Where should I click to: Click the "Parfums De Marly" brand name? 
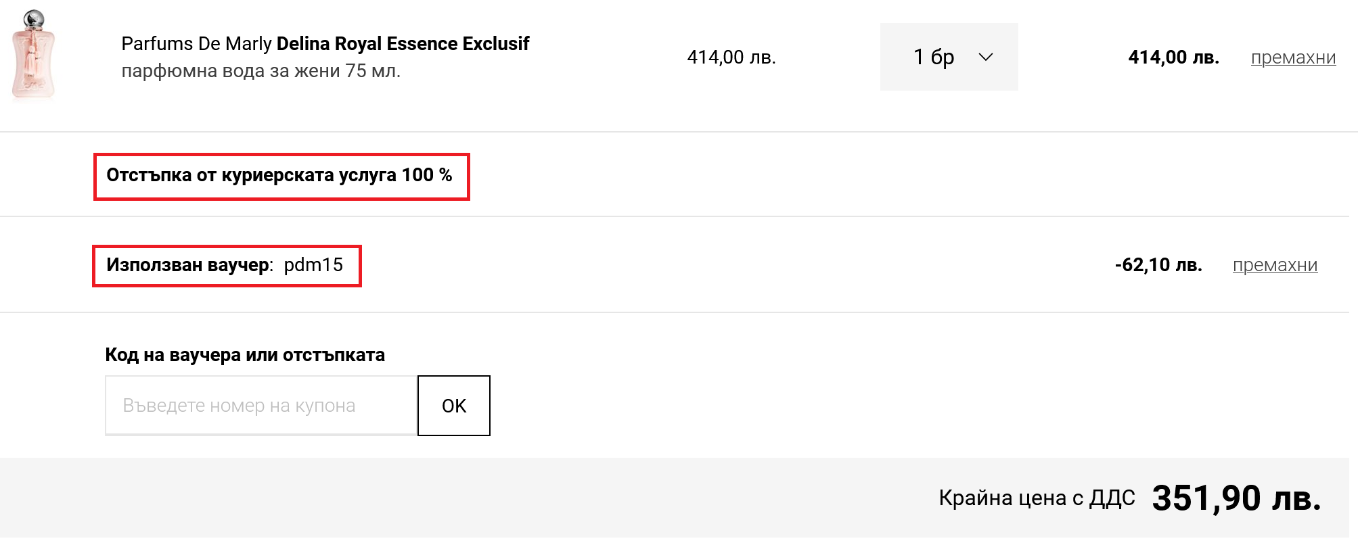(196, 44)
